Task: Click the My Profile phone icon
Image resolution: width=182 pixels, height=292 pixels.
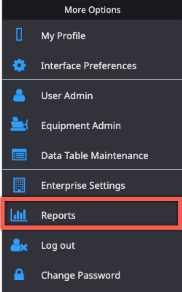Action: 19,34
